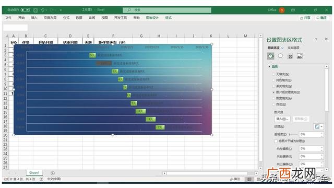Select column L header
This screenshot has height=188, width=334.
pyautogui.click(x=228, y=36)
